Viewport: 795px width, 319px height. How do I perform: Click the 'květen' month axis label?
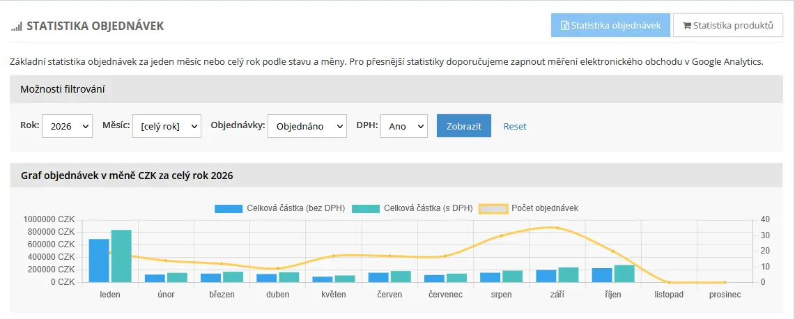pos(334,295)
